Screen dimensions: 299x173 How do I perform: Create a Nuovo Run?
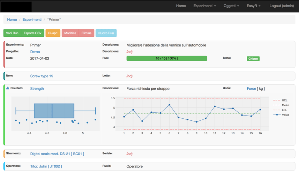(106, 33)
